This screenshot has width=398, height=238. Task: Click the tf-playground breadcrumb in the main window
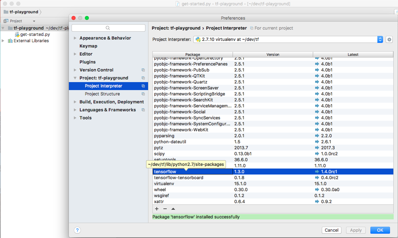point(24,12)
